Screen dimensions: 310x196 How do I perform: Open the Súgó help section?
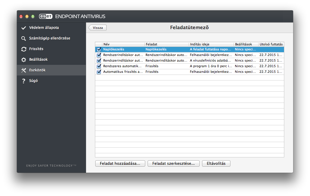51,81
